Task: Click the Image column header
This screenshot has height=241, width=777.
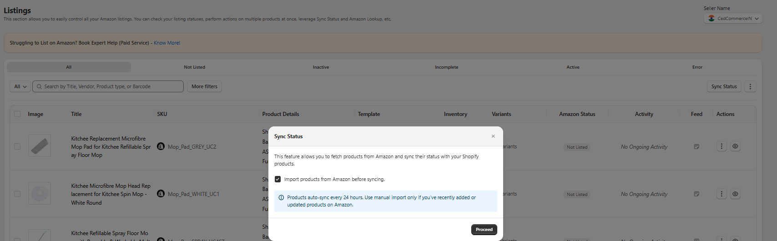Action: [35, 114]
